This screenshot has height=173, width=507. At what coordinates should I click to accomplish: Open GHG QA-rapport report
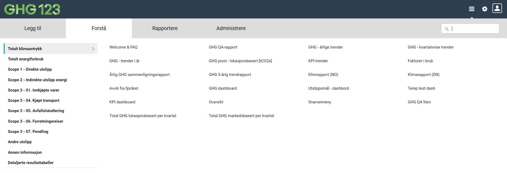tap(223, 47)
